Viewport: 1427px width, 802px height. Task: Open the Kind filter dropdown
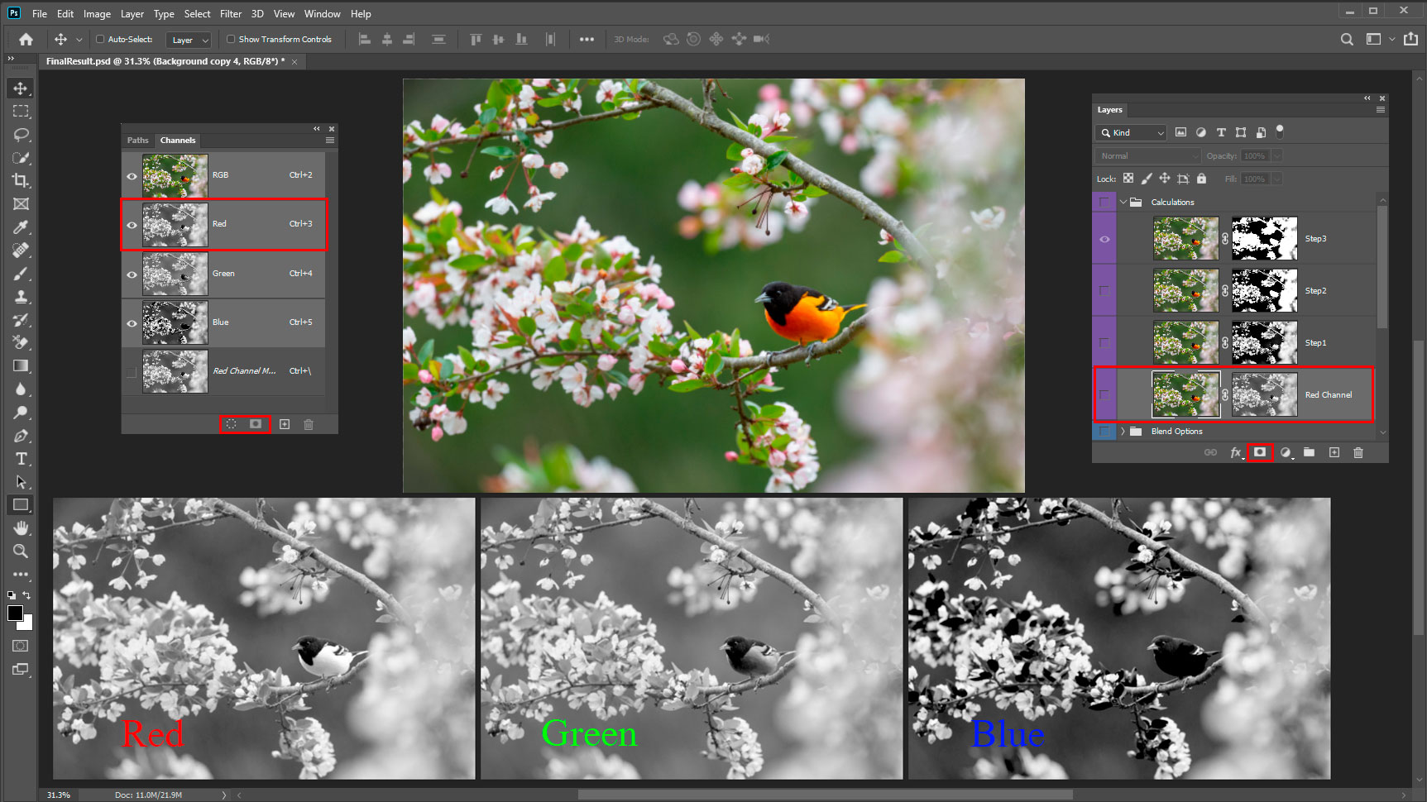click(1131, 132)
